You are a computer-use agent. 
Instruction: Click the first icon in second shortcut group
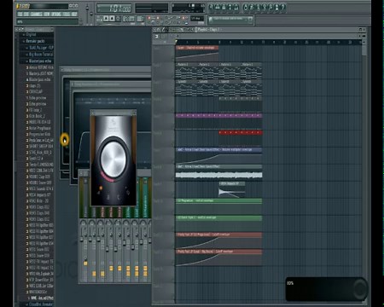coord(246,7)
